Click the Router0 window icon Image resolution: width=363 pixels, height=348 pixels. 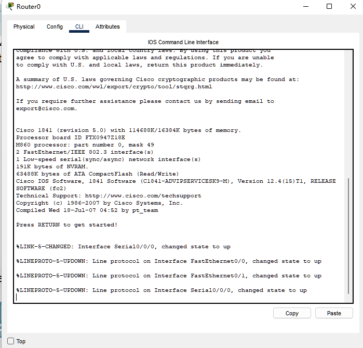pos(10,6)
